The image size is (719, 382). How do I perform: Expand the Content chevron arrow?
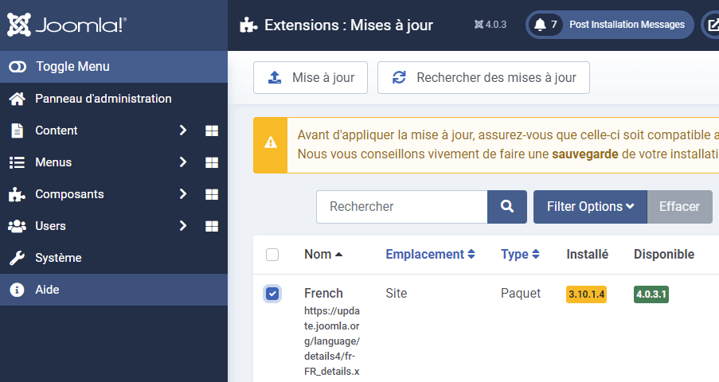click(x=183, y=131)
